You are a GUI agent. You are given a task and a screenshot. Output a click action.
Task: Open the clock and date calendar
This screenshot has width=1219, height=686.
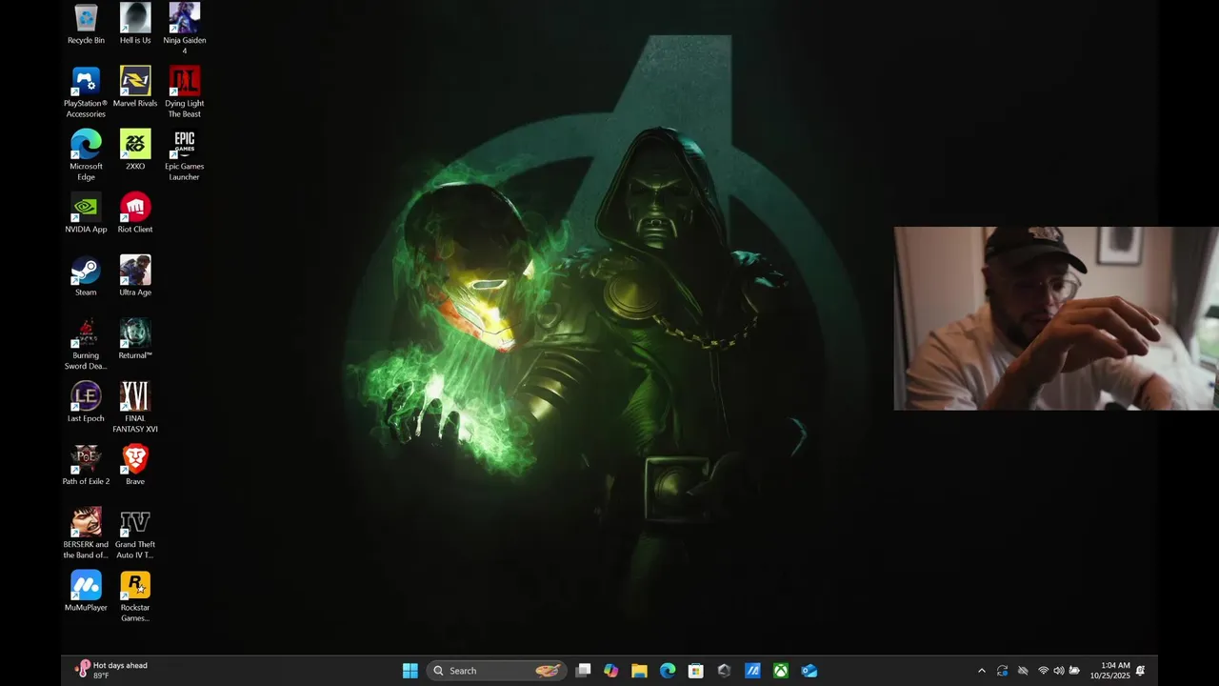tap(1109, 671)
